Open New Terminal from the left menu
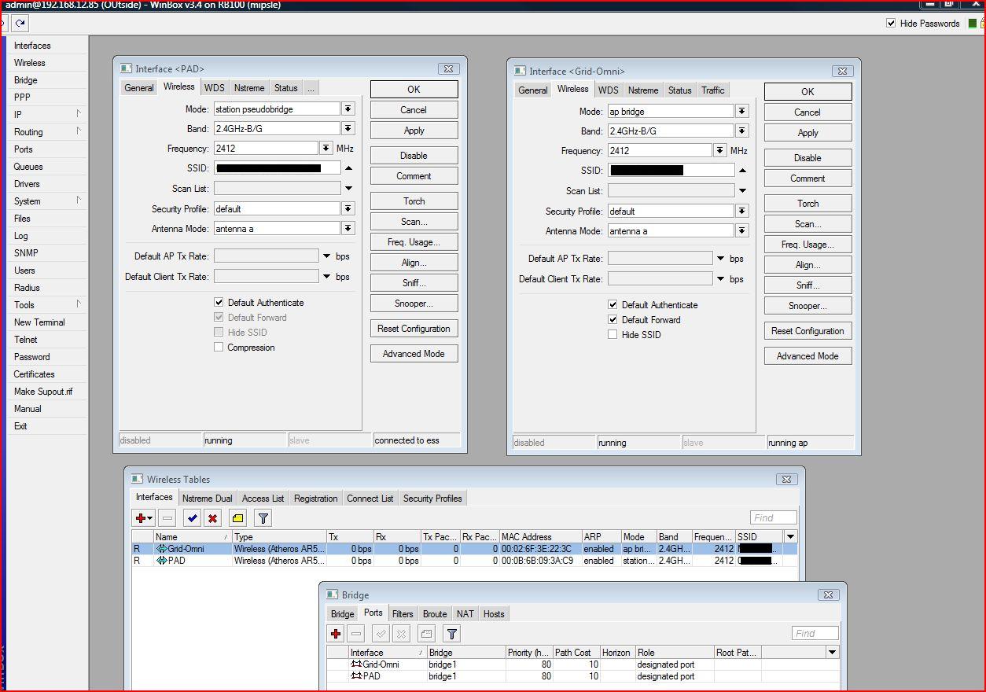This screenshot has height=692, width=986. point(39,322)
